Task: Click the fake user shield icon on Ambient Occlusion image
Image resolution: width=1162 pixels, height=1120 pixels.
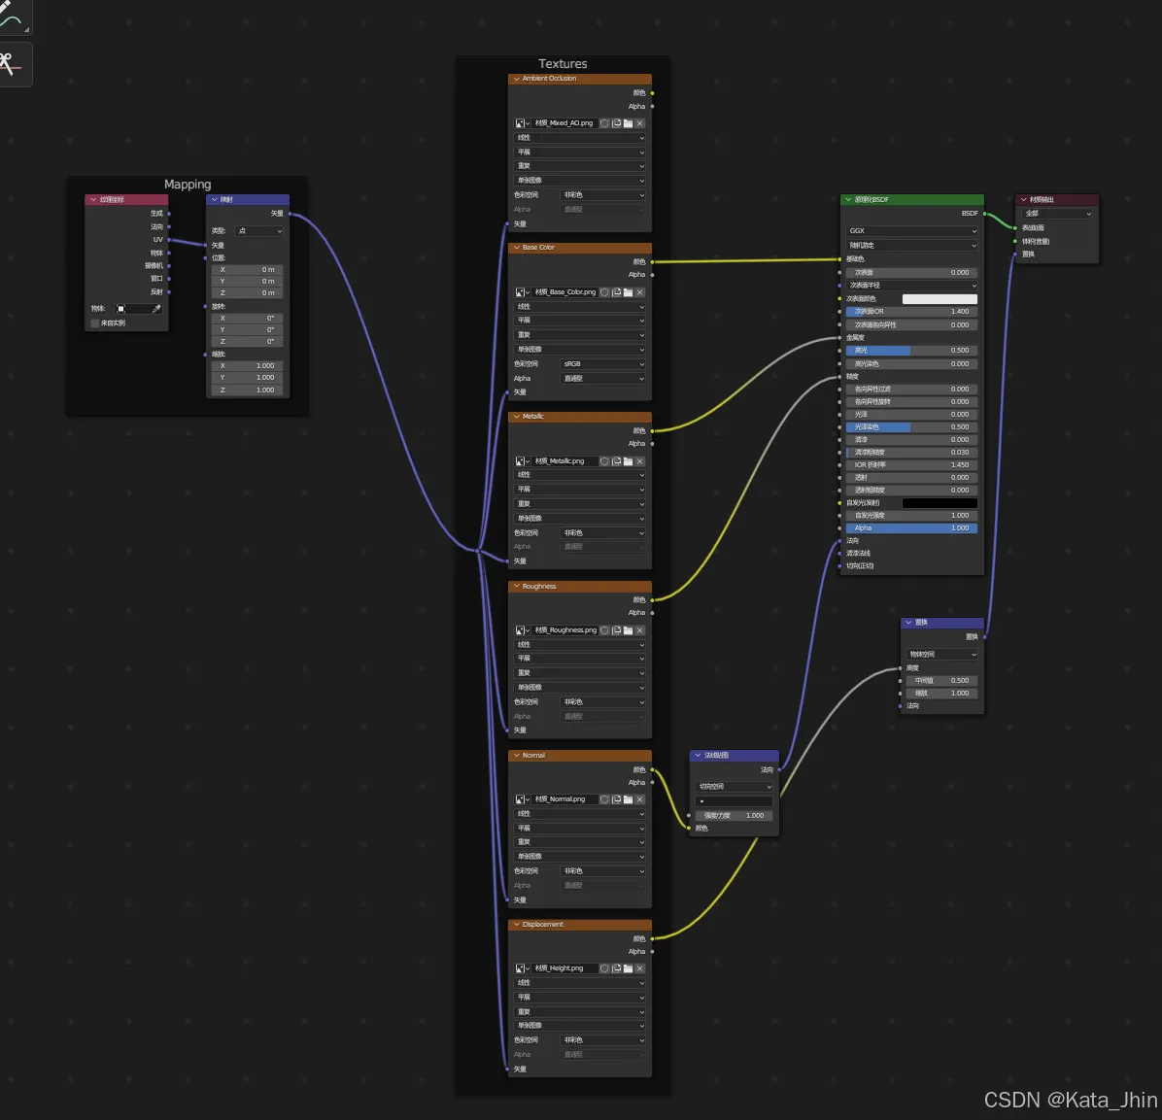Action: (x=604, y=123)
